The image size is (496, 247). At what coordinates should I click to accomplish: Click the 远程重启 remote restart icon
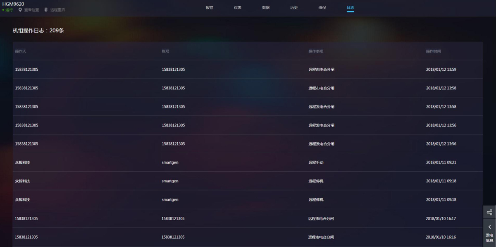click(46, 10)
